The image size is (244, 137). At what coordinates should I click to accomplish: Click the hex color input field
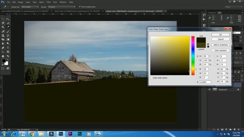coord(205,82)
